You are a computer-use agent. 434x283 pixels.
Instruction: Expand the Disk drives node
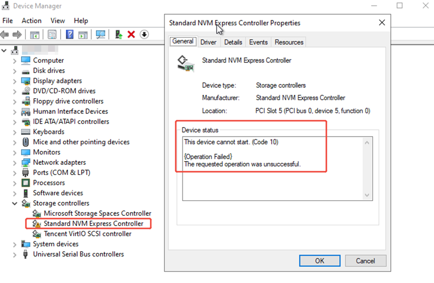pos(15,71)
